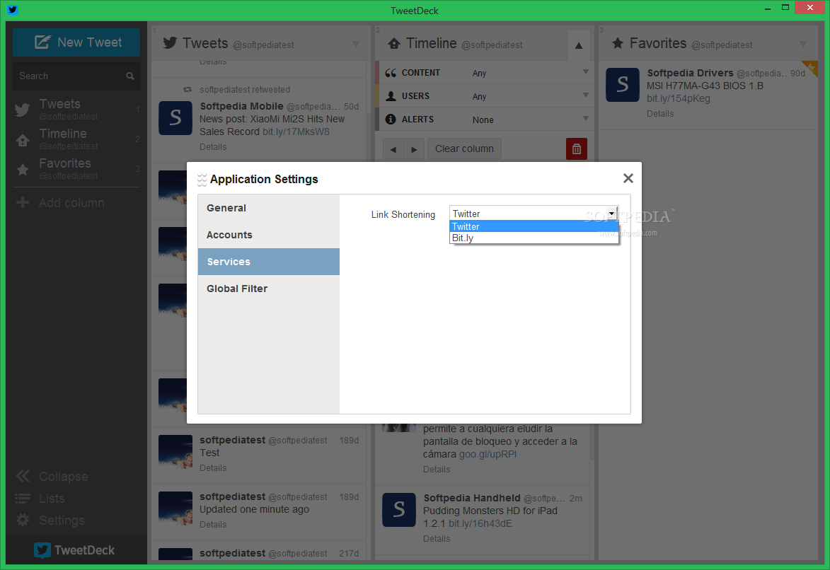Image resolution: width=830 pixels, height=570 pixels.
Task: Click Details under the Test tweet
Action: click(213, 468)
